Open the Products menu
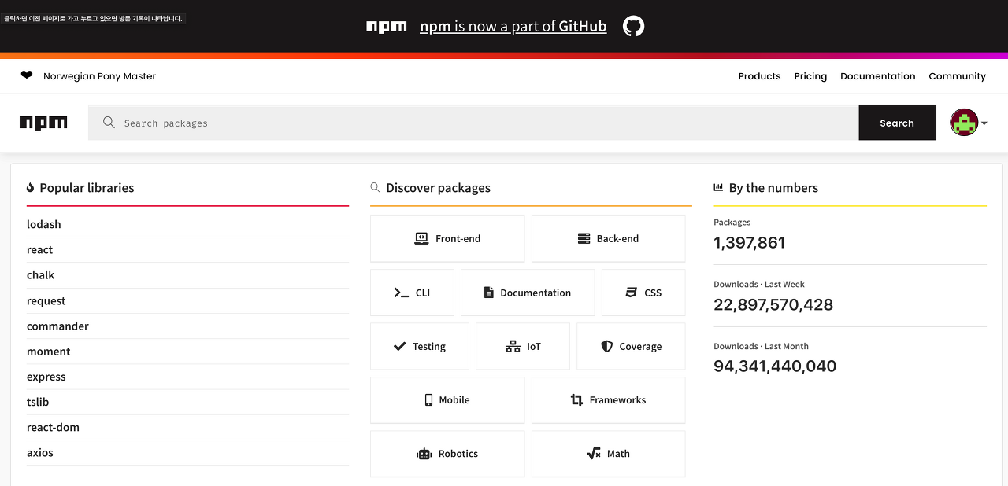The width and height of the screenshot is (1008, 486). 759,76
